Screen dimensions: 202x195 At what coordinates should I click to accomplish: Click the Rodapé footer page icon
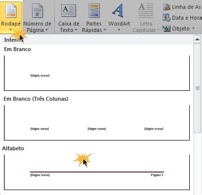[11, 11]
